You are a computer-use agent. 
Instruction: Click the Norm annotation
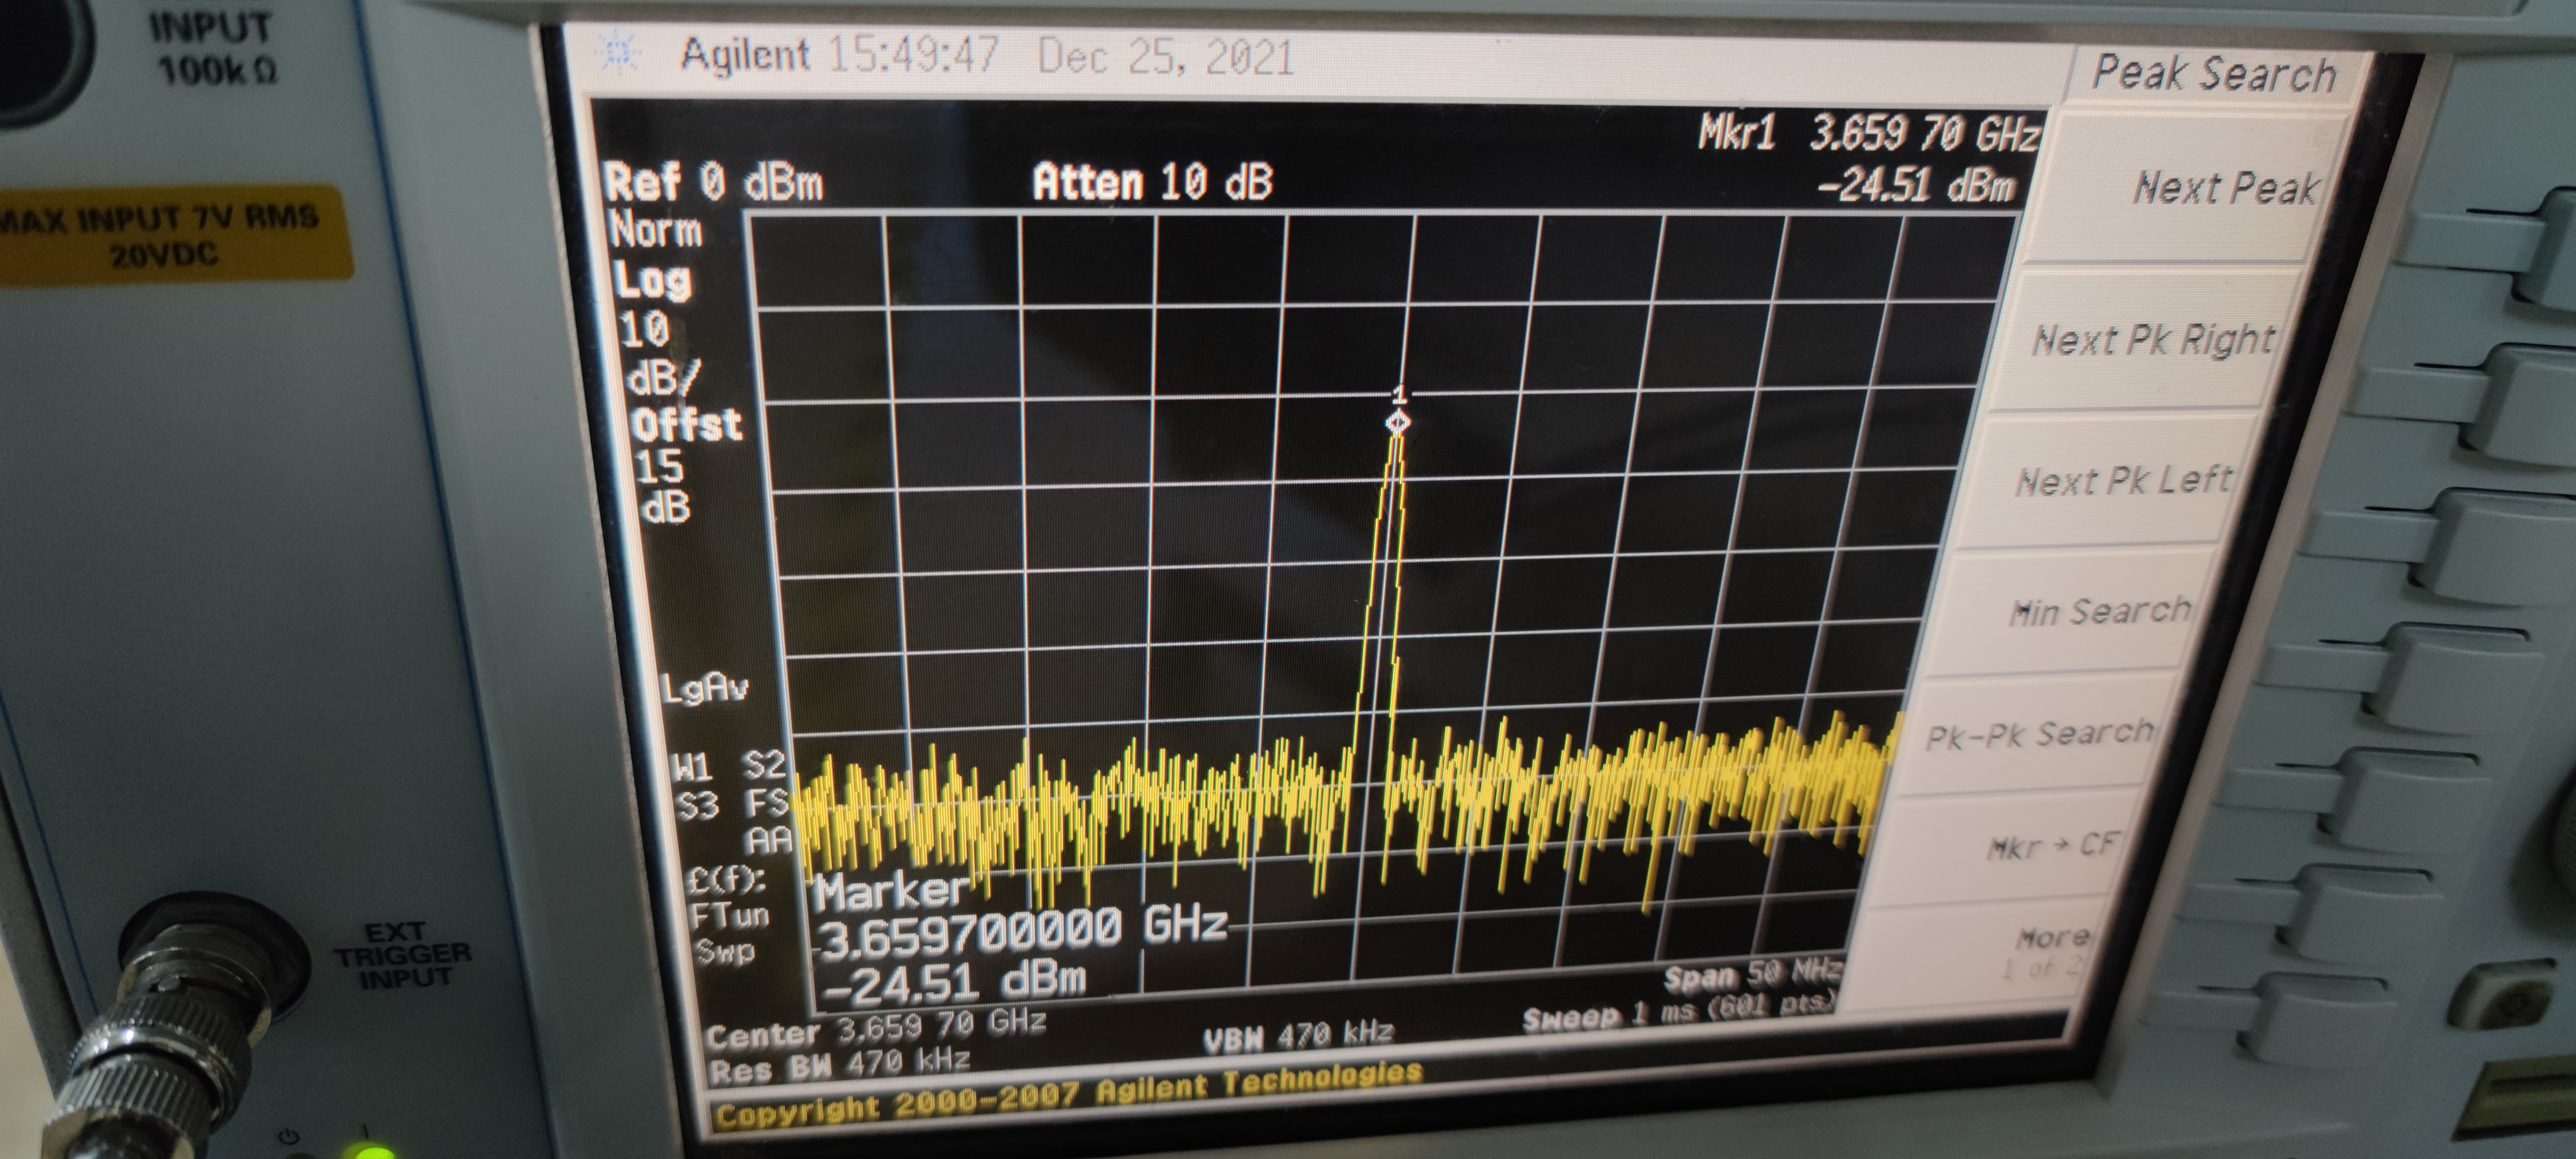tap(656, 231)
